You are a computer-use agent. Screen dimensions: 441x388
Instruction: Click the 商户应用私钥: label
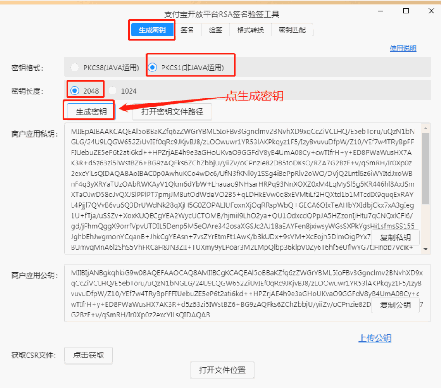pos(34,134)
